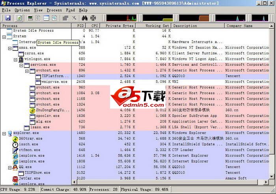Collapse the smss.exe tree node
Screen dimensions: 276x194
point(10,48)
